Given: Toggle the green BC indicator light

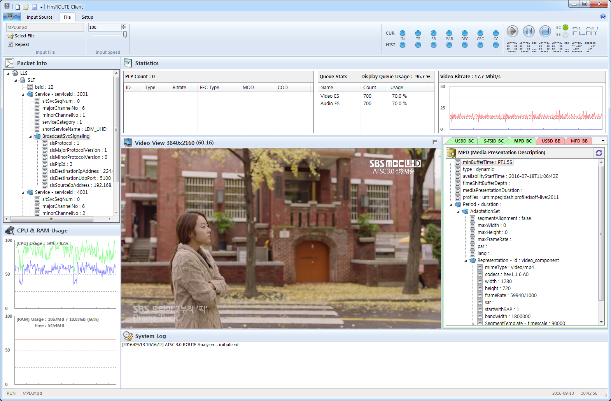Looking at the screenshot, I should click(565, 28).
